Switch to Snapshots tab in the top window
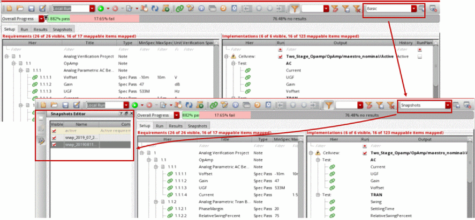Screen dimensions: 475x220 click(62, 29)
